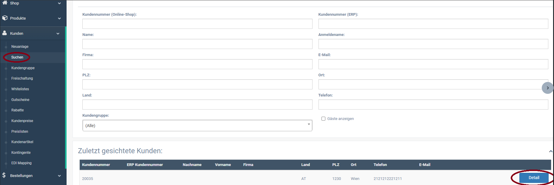Click the round right-arrow side button
This screenshot has width=554, height=185.
[x=547, y=88]
